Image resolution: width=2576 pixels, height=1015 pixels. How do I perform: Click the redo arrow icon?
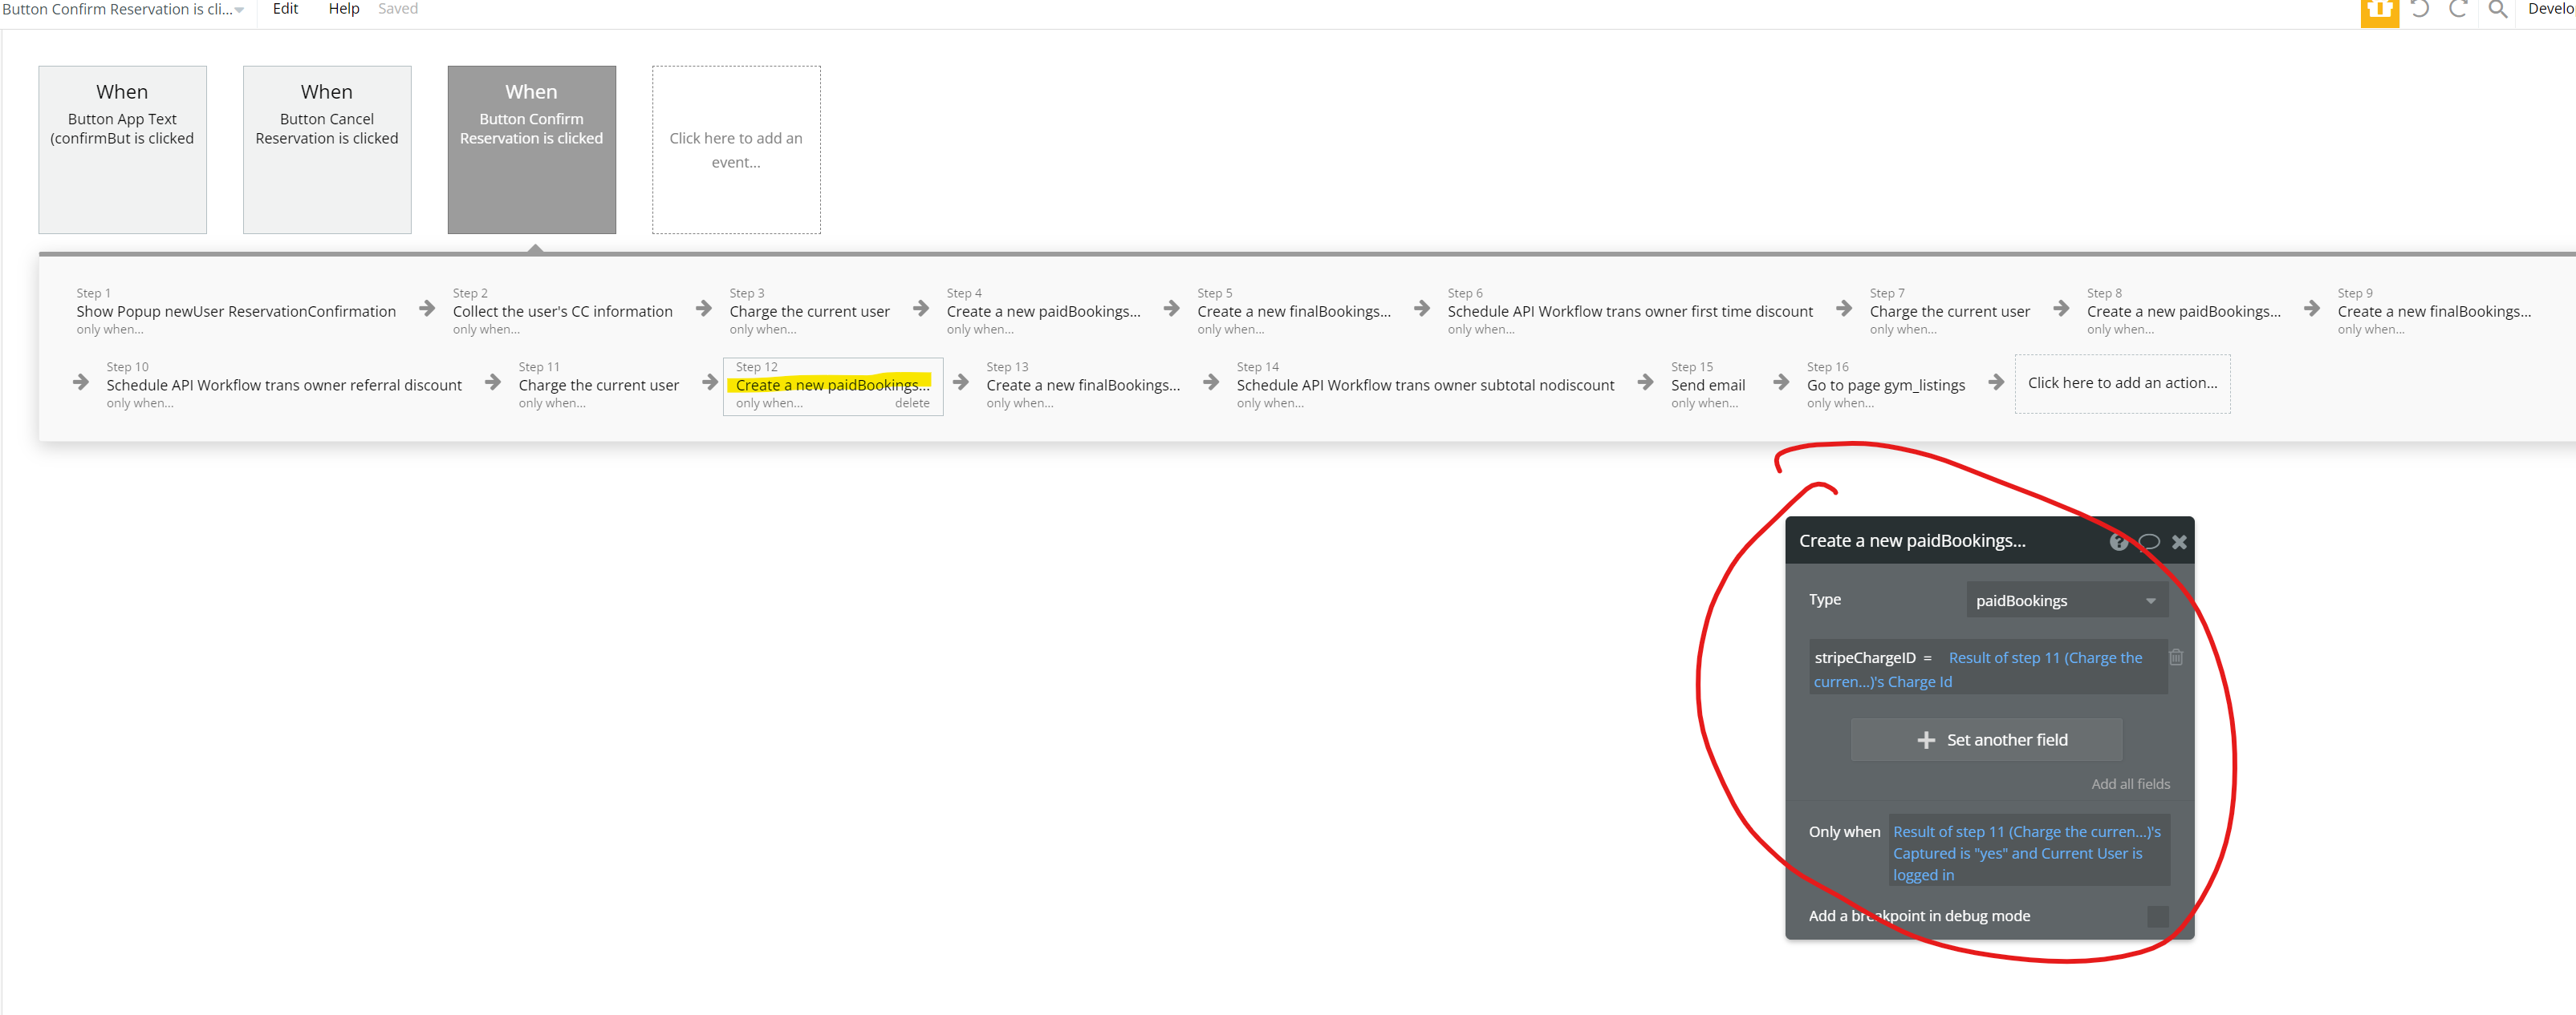click(x=2458, y=10)
